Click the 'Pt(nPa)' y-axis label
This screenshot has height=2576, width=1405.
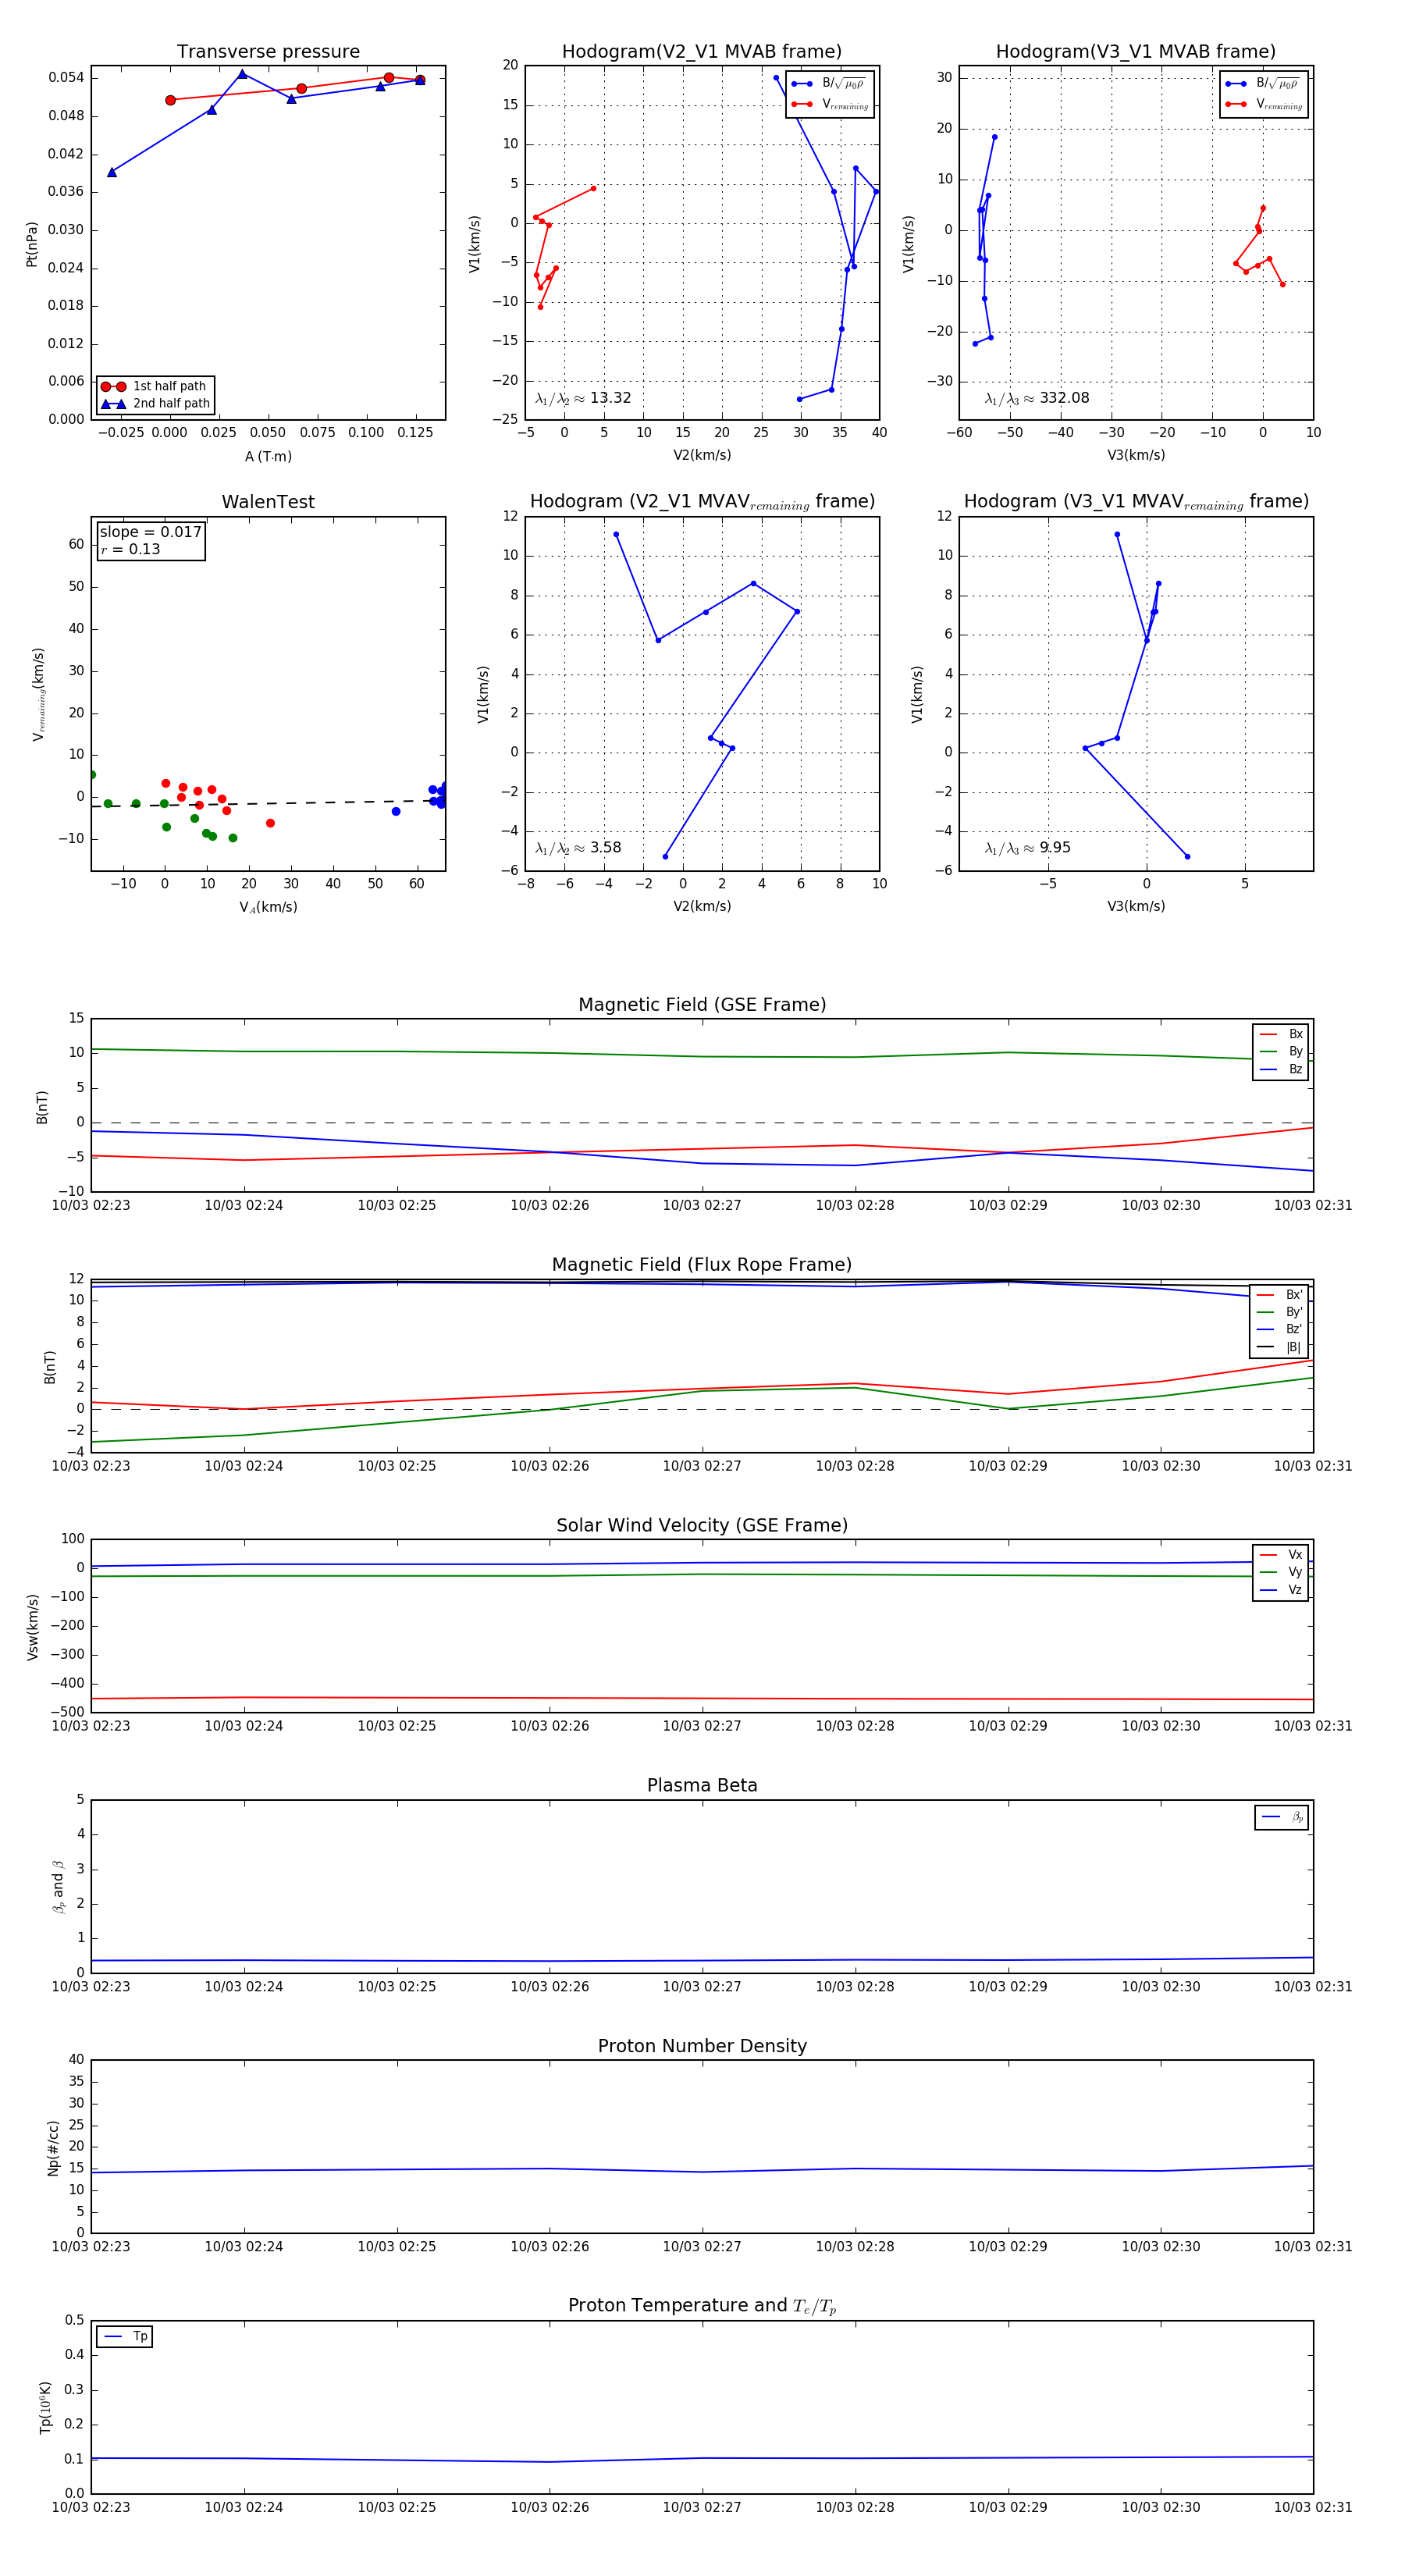tap(32, 244)
